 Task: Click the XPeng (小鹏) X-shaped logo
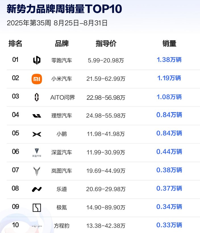coord(37,134)
